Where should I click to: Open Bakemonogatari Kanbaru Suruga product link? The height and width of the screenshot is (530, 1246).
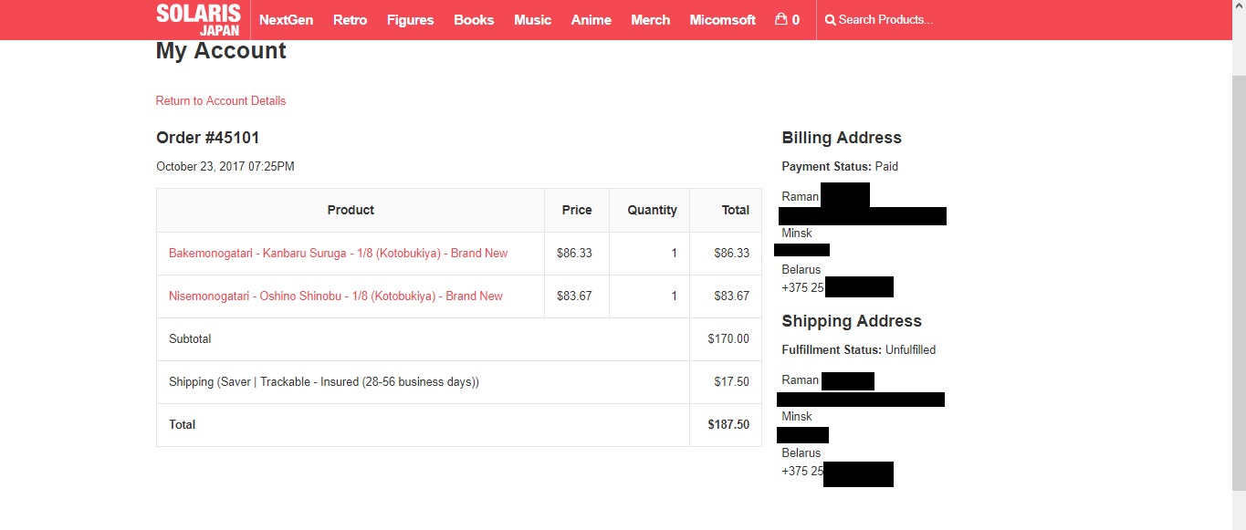pos(338,254)
